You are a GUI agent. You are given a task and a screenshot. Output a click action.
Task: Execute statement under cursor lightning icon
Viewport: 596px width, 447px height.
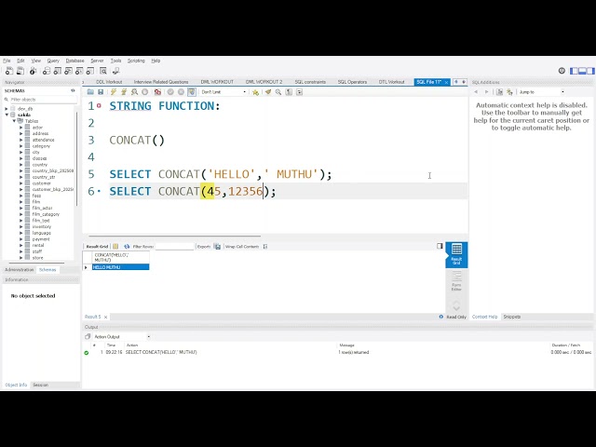click(x=124, y=92)
